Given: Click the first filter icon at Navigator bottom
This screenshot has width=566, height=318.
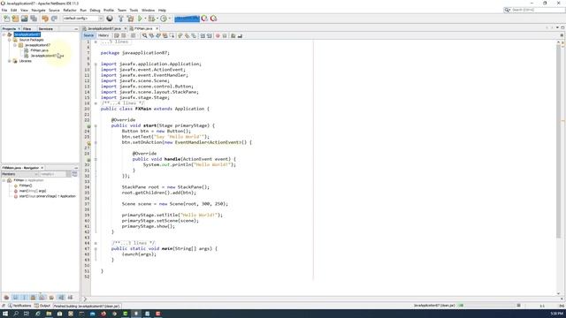Looking at the screenshot, I should (6, 298).
